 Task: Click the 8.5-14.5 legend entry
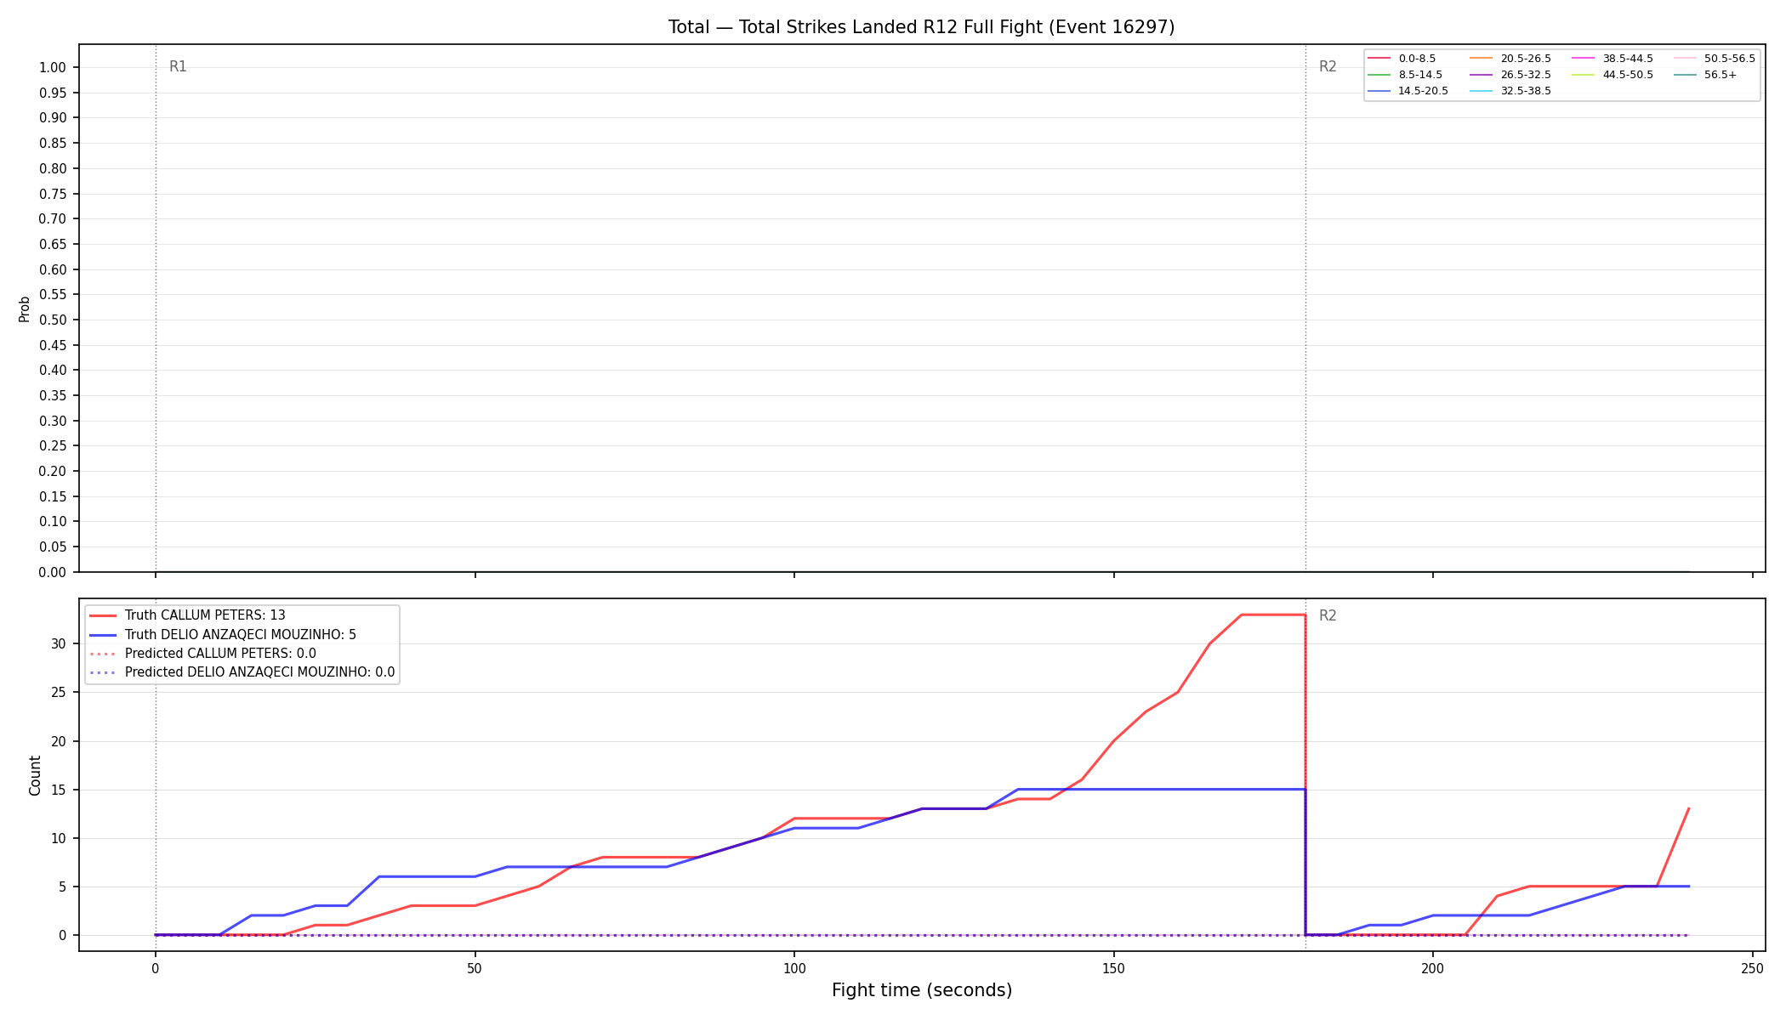click(x=1406, y=75)
